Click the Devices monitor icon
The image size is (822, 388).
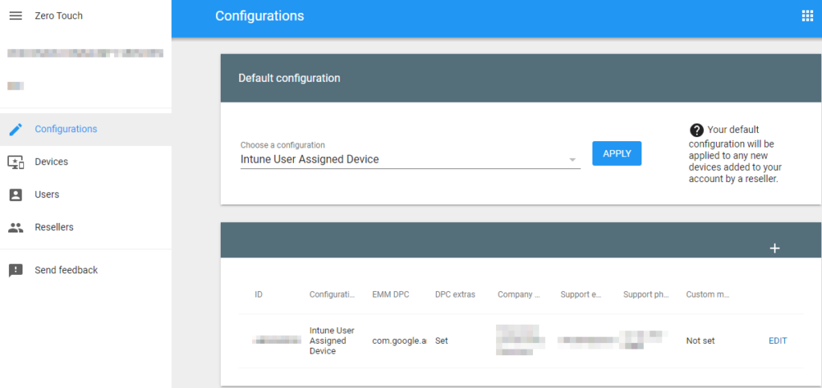coord(16,162)
